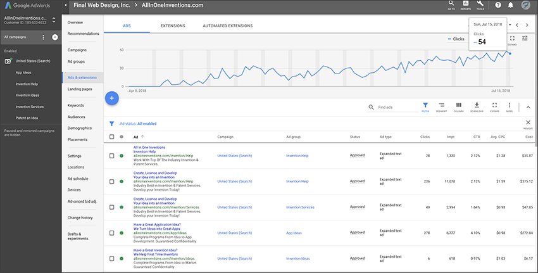Click the All enabled filter value

click(x=147, y=124)
